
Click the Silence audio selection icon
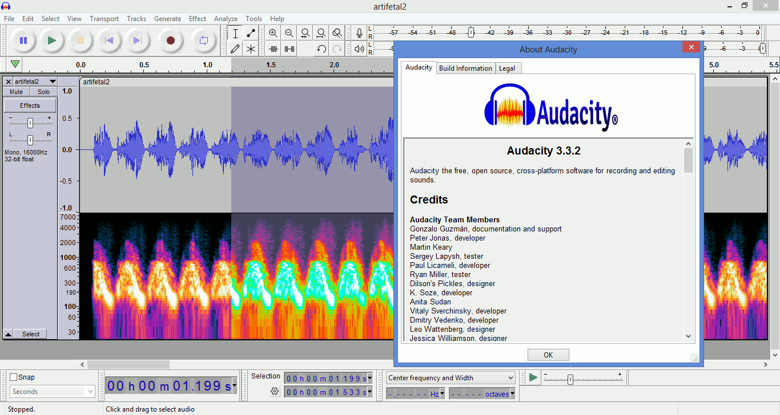290,49
